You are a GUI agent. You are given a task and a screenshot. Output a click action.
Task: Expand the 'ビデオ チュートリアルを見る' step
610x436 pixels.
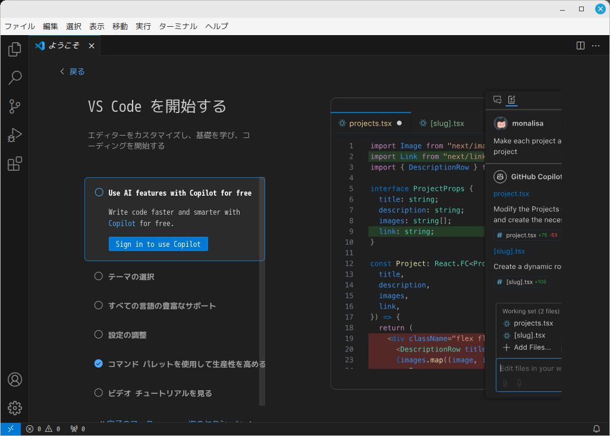(160, 393)
